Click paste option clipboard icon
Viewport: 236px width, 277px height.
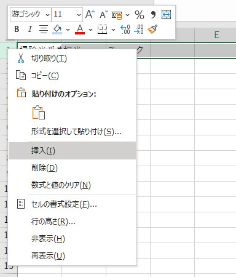[39, 113]
